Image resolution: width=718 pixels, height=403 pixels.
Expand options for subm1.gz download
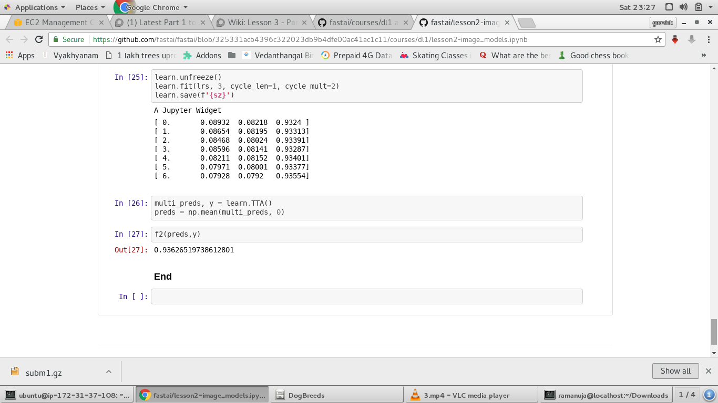[x=109, y=372]
